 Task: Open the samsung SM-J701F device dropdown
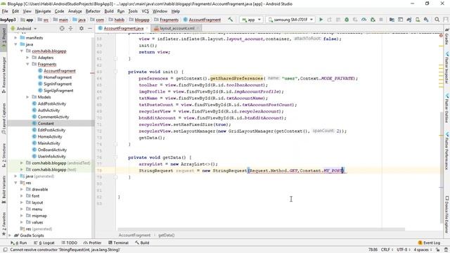[290, 20]
